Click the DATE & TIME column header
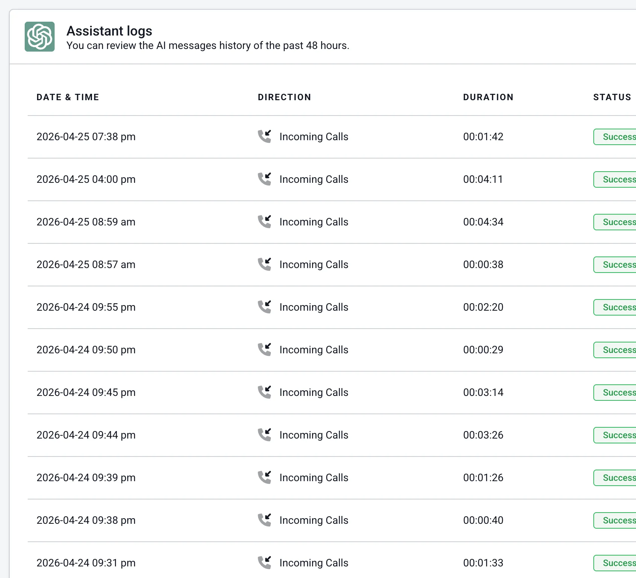636x578 pixels. click(68, 97)
